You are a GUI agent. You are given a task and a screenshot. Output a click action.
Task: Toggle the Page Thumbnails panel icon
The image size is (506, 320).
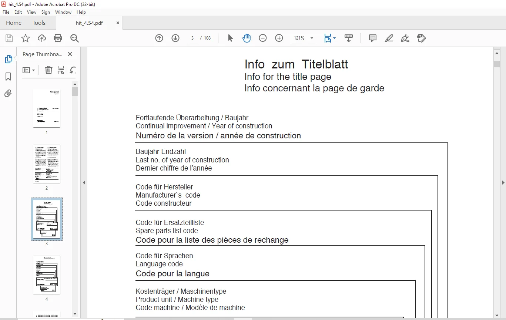pyautogui.click(x=8, y=59)
